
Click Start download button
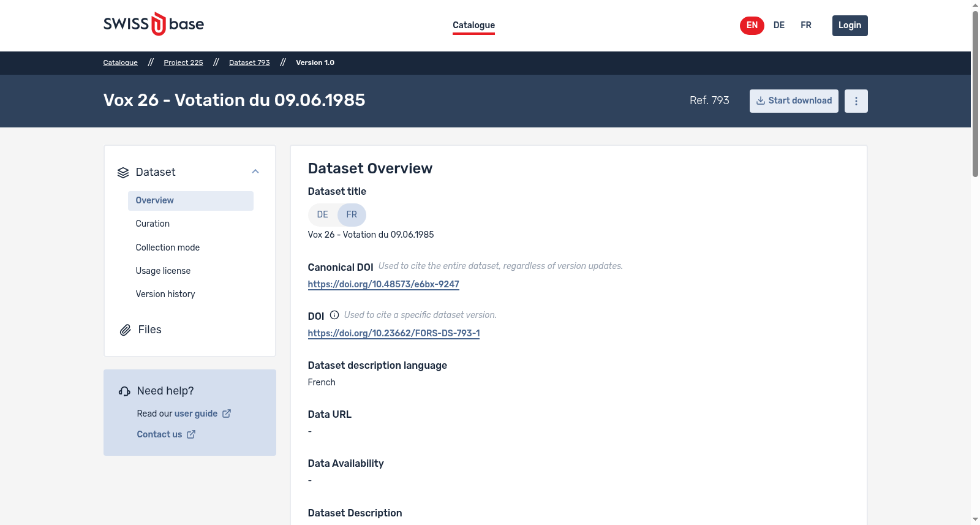(x=794, y=101)
